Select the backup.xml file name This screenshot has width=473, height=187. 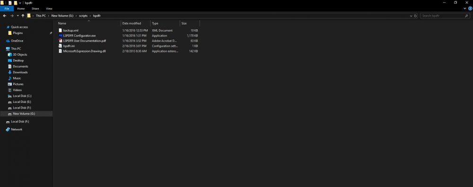(x=71, y=30)
